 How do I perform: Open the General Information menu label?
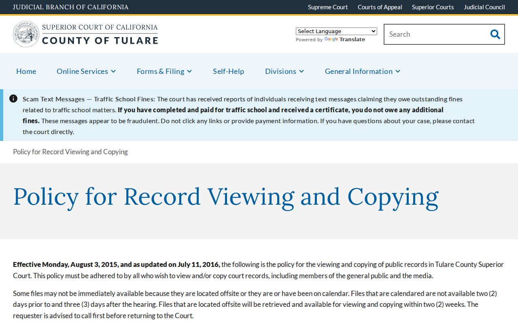tap(359, 71)
